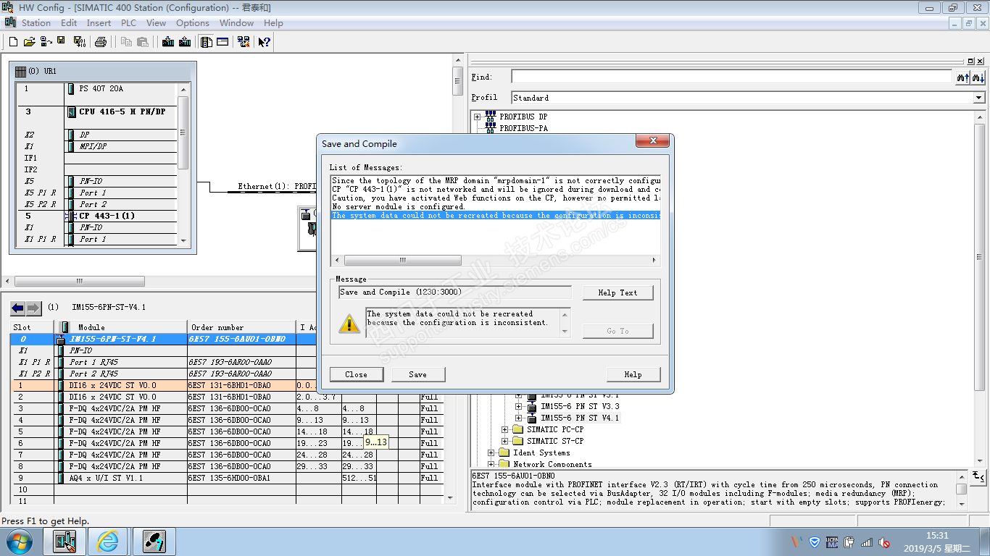Expand the SIMATIC PC-CP catalog node
Screen dimensions: 990x556
tap(505, 429)
